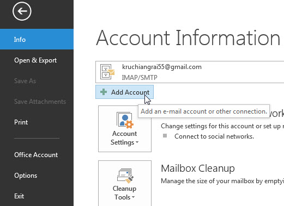
Task: Click the back arrow circle icon
Action: coord(22,11)
